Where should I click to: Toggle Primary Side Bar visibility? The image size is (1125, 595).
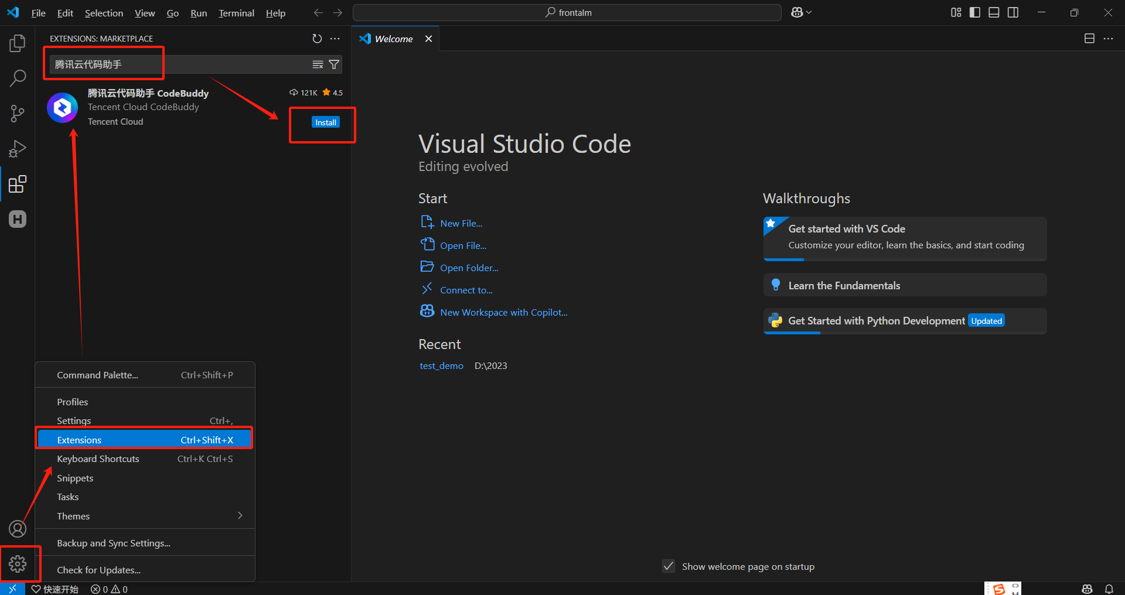975,12
